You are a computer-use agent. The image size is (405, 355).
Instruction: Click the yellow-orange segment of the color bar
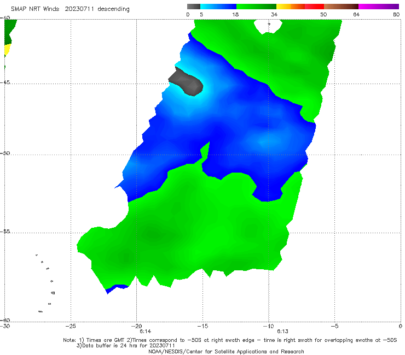point(290,7)
